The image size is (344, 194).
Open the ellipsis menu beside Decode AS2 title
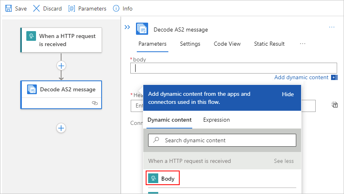[x=332, y=27]
